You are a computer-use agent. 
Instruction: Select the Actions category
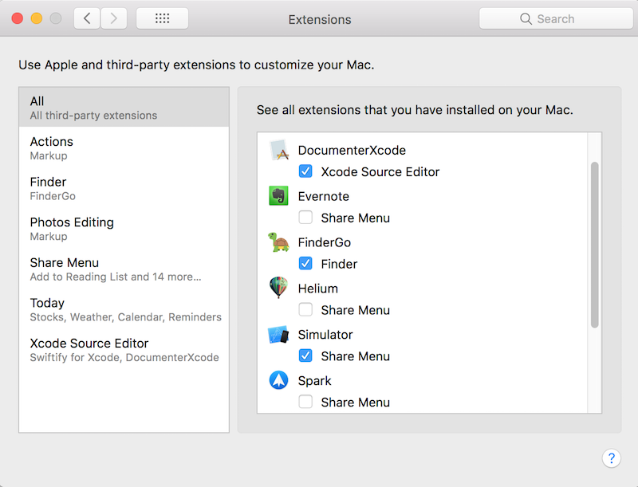point(124,148)
